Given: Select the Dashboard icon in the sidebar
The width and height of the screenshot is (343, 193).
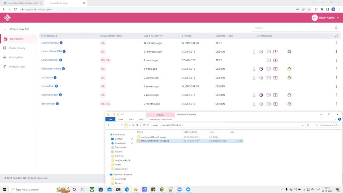Looking at the screenshot, I should tap(6, 39).
